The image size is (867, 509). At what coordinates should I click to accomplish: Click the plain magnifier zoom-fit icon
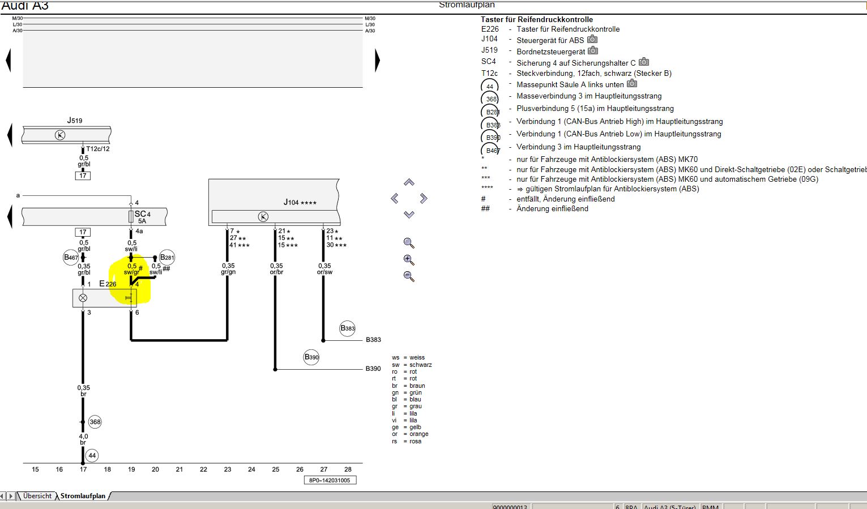(409, 243)
